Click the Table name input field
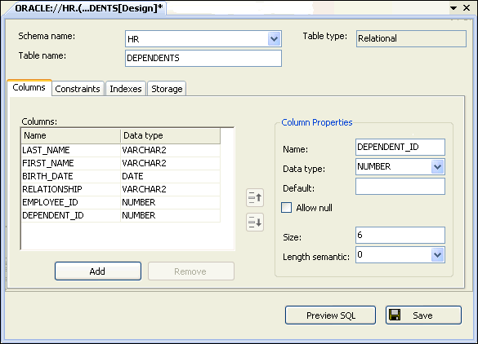478x344 pixels. coord(203,58)
